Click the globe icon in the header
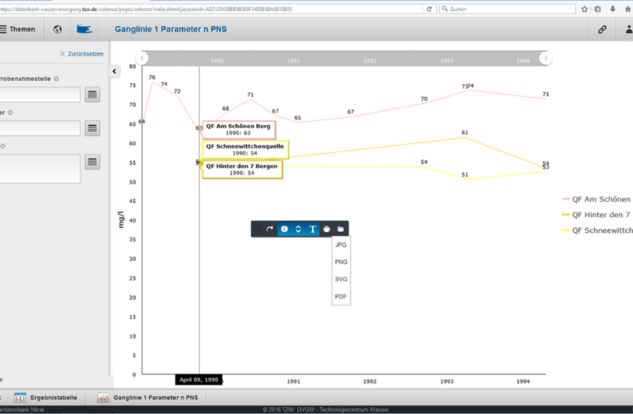 (57, 29)
